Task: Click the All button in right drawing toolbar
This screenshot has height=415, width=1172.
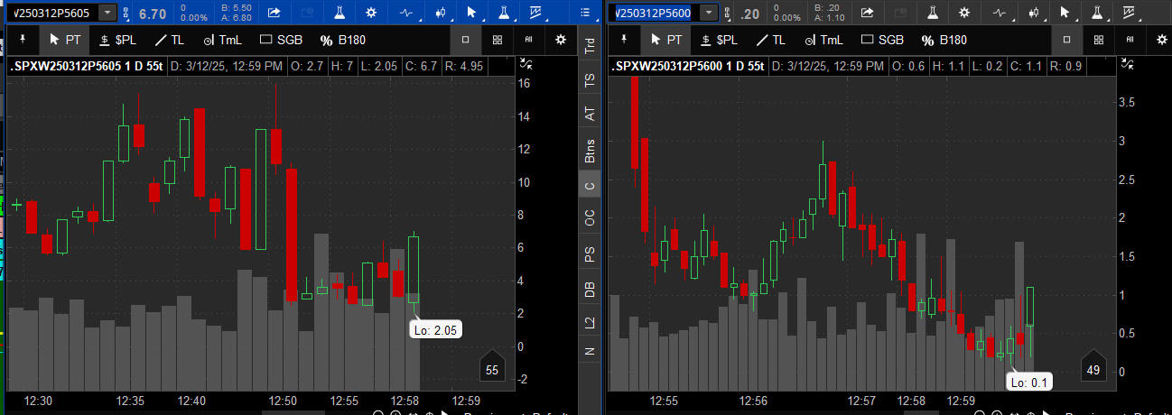Action: [x=1130, y=40]
